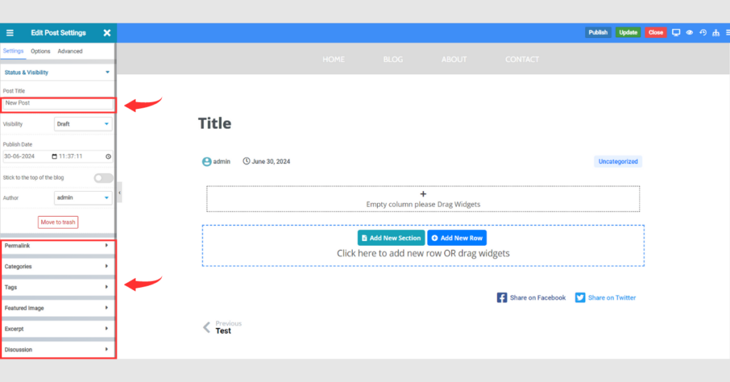
Task: Click the June 30, 2024 post date
Action: (x=271, y=162)
